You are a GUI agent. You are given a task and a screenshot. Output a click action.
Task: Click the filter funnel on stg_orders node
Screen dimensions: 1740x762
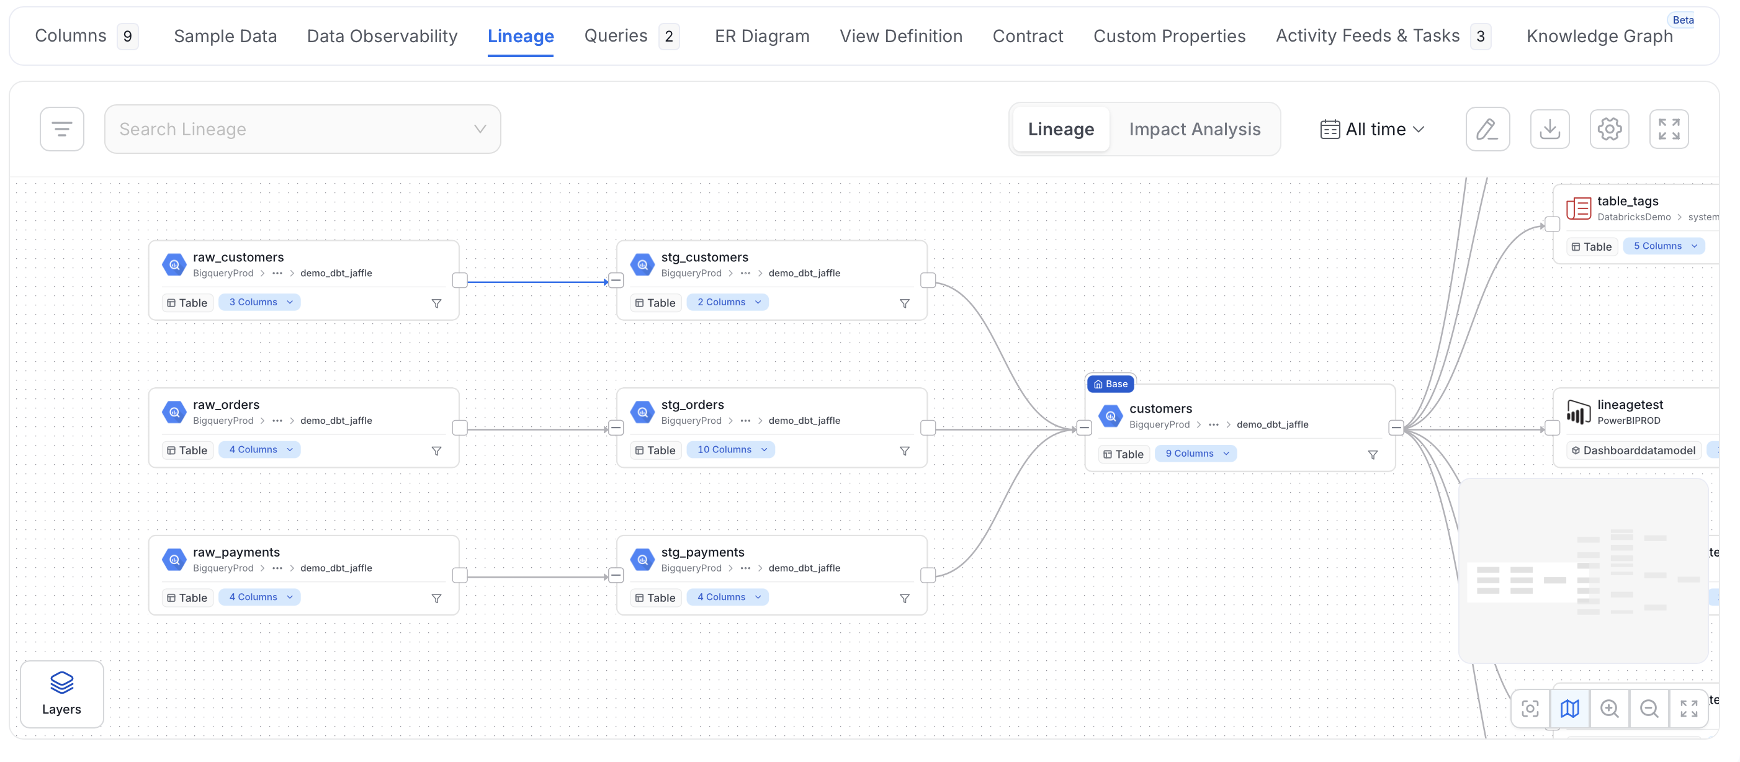pos(905,450)
